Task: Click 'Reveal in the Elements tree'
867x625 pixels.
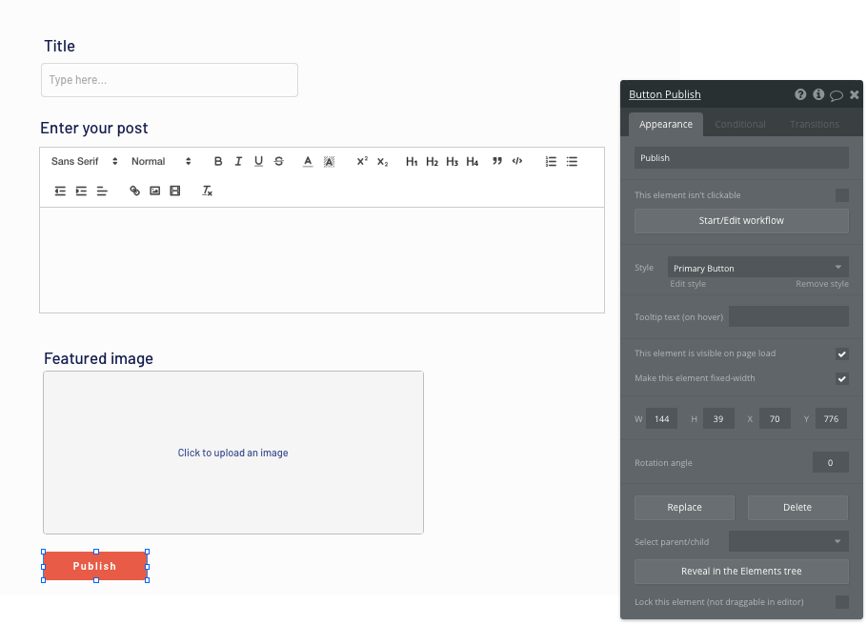Action: (741, 571)
